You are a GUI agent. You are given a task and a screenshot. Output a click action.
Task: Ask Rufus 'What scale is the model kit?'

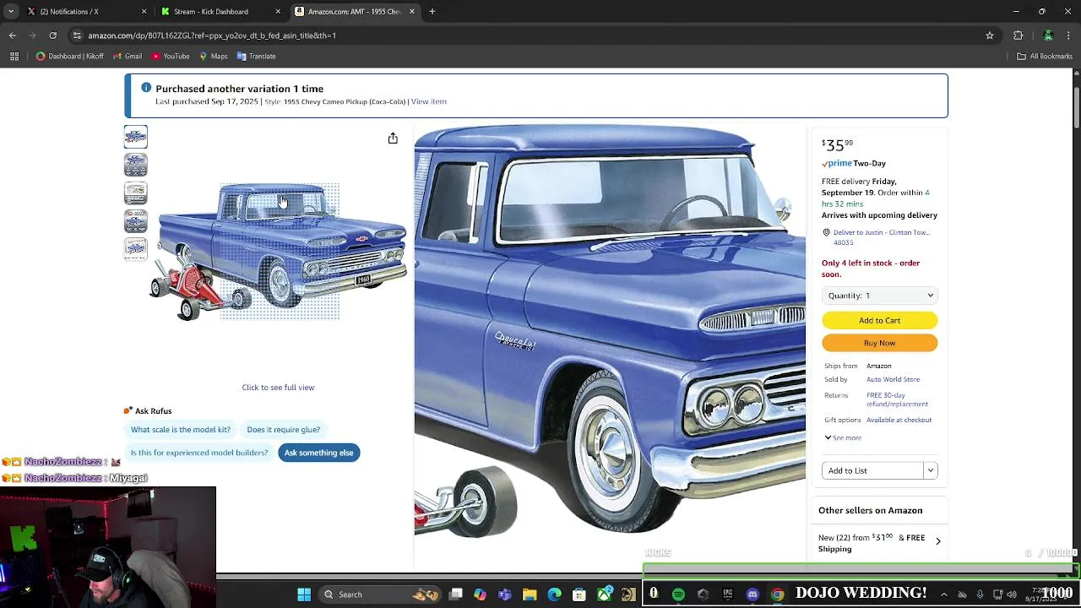(181, 430)
